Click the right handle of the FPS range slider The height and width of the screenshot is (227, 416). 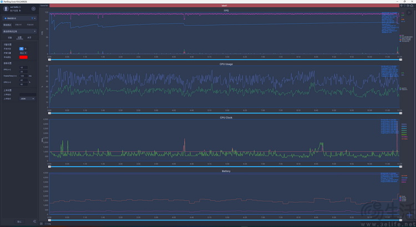[x=400, y=60]
